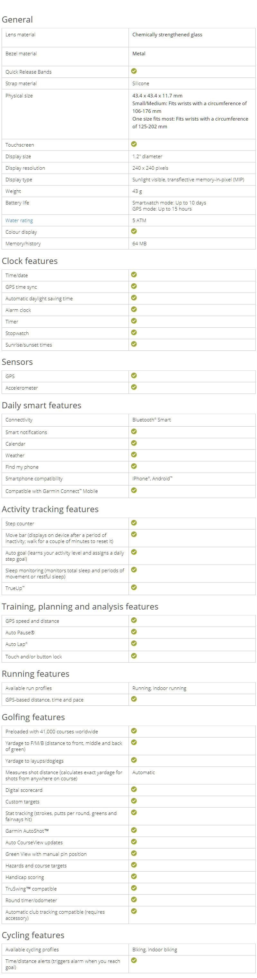Click the Touchscreen checkmark icon
Screen dimensions: 257x978
click(134, 144)
